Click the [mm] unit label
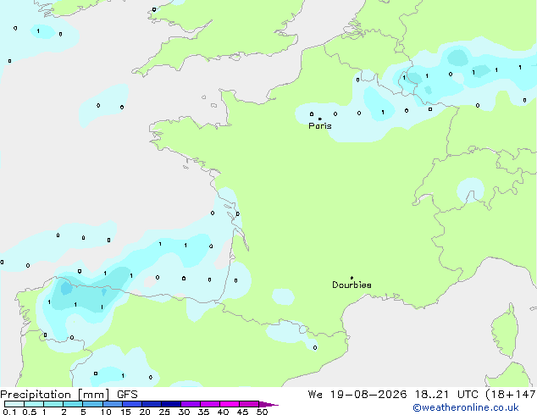This screenshot has height=415, width=537. click(x=94, y=395)
